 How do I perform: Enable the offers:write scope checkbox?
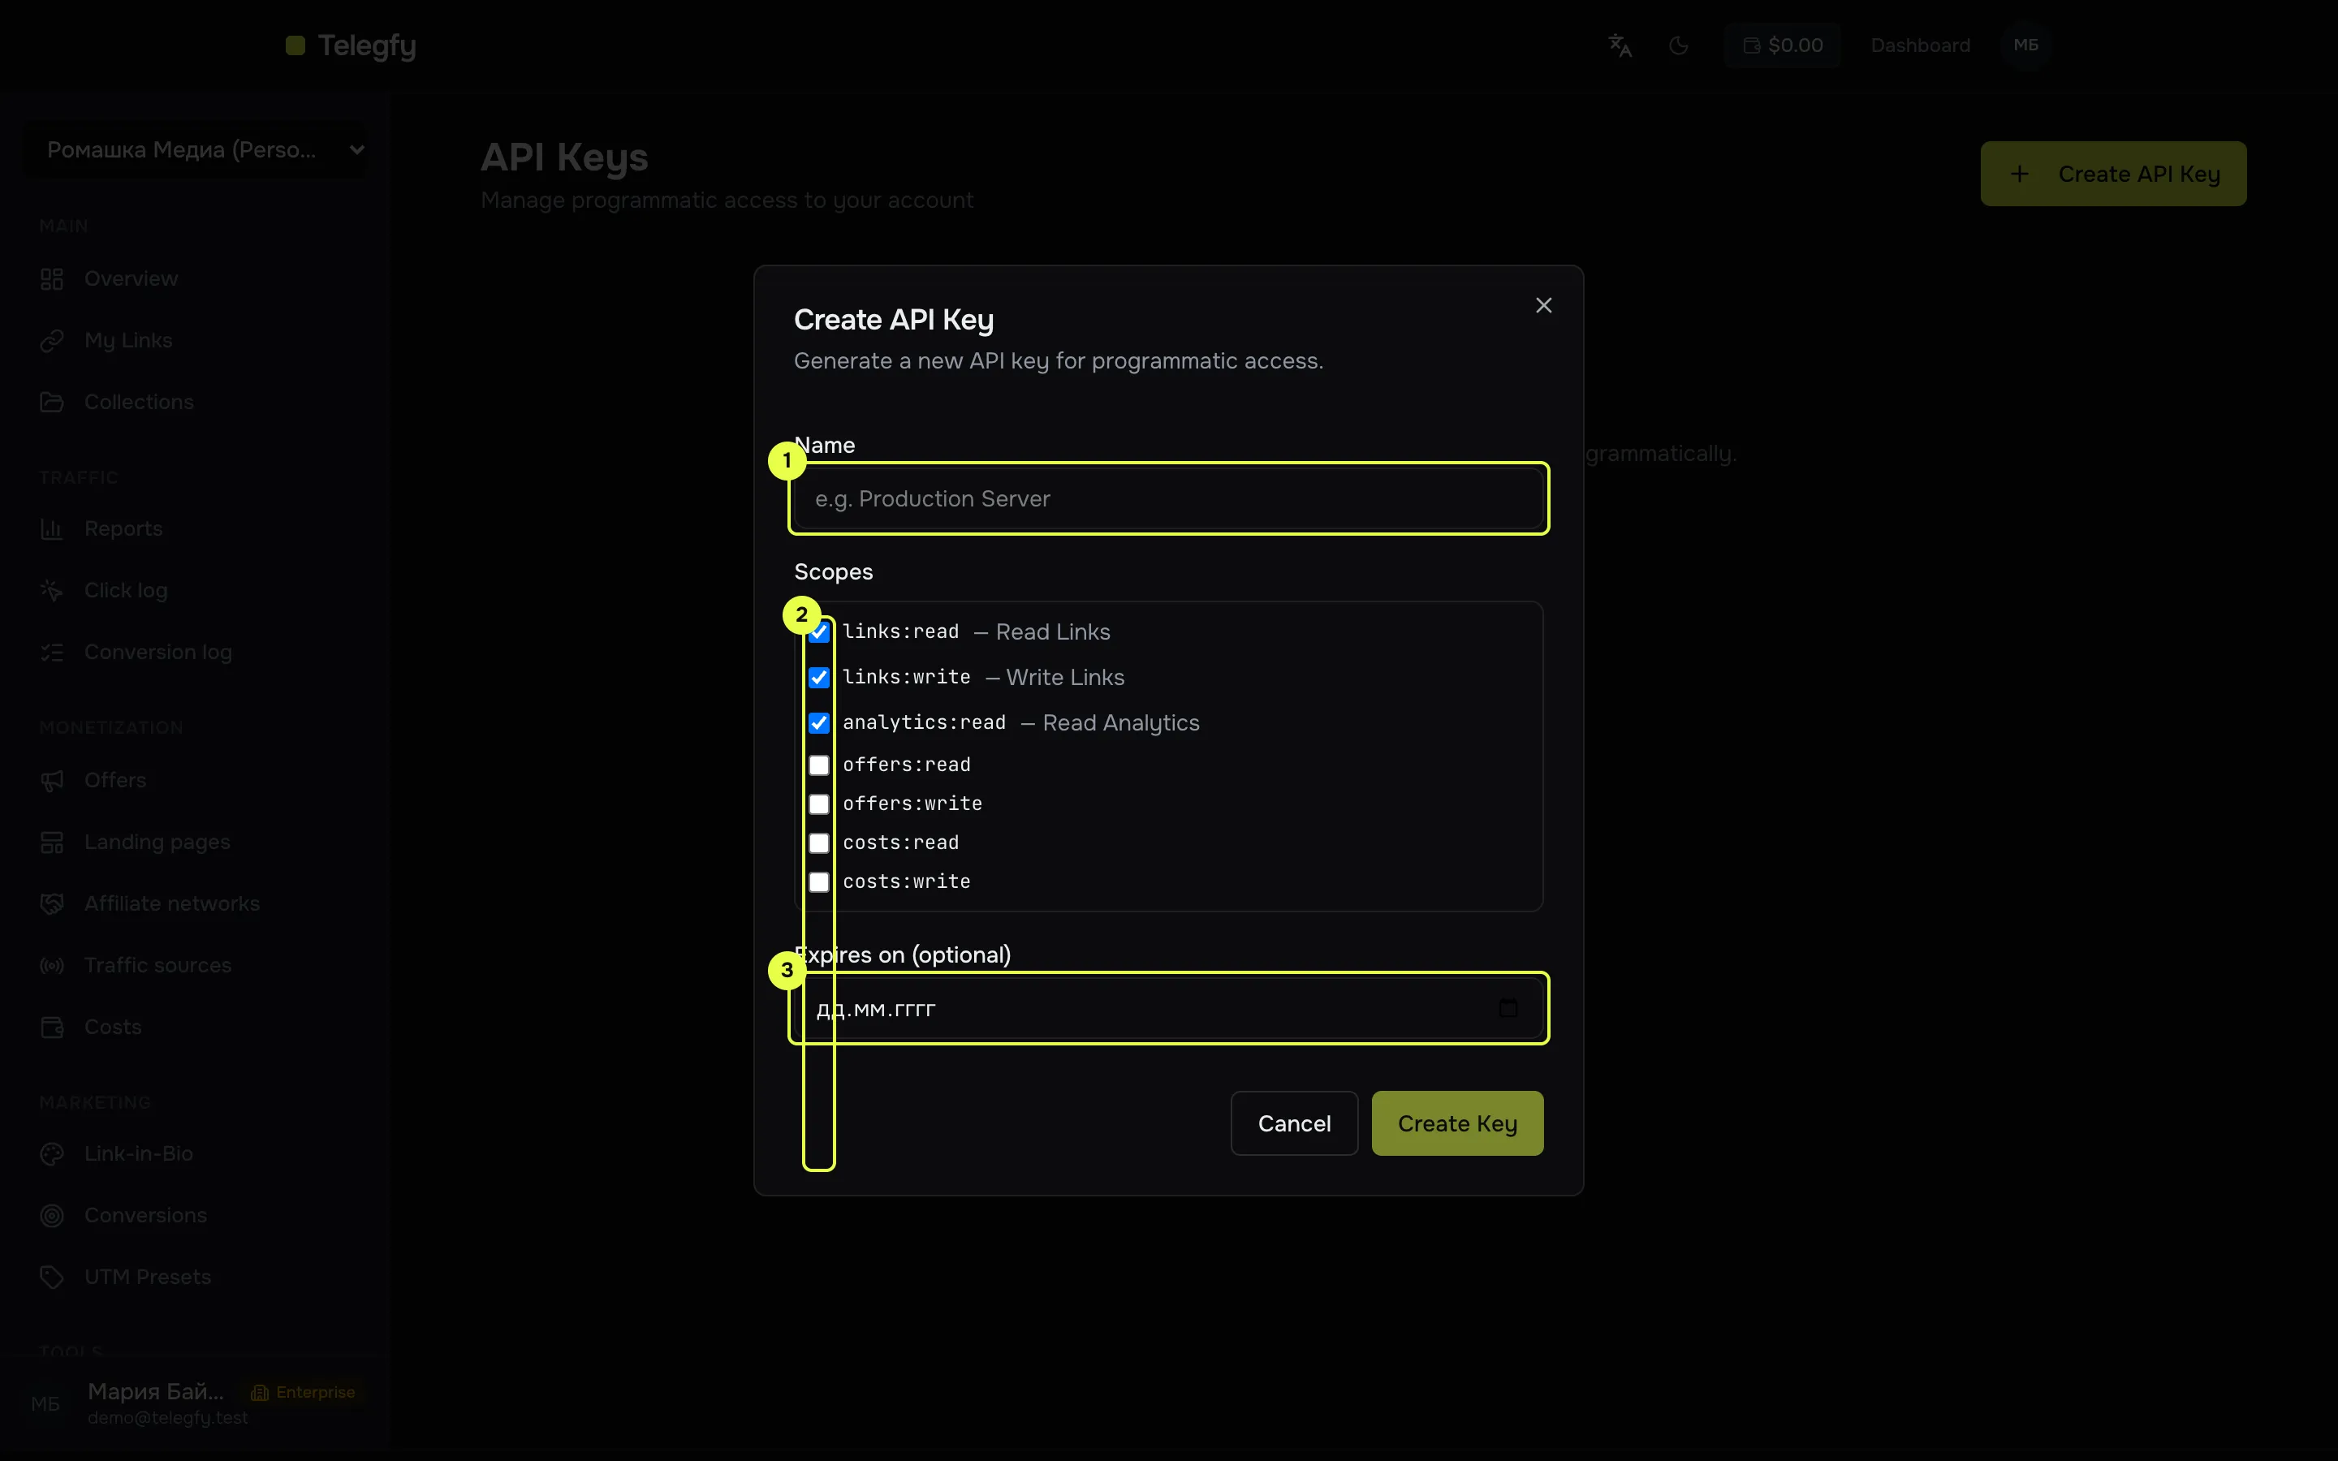point(819,804)
